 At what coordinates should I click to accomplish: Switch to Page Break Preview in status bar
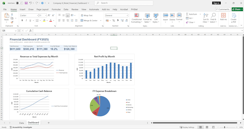click(x=213, y=127)
